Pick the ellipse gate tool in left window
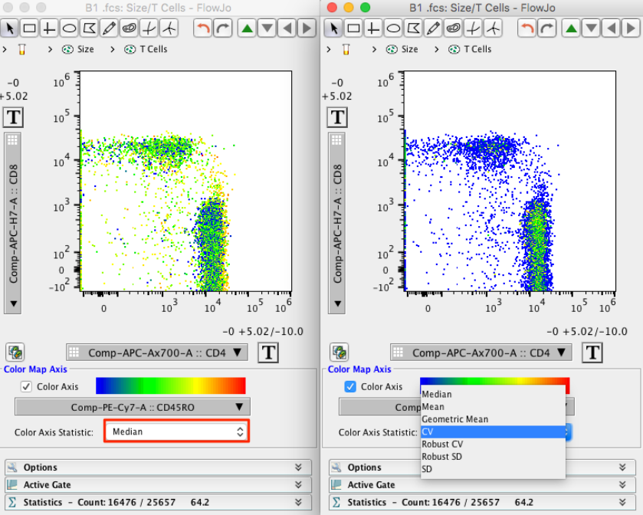The height and width of the screenshot is (515, 643). click(x=69, y=28)
